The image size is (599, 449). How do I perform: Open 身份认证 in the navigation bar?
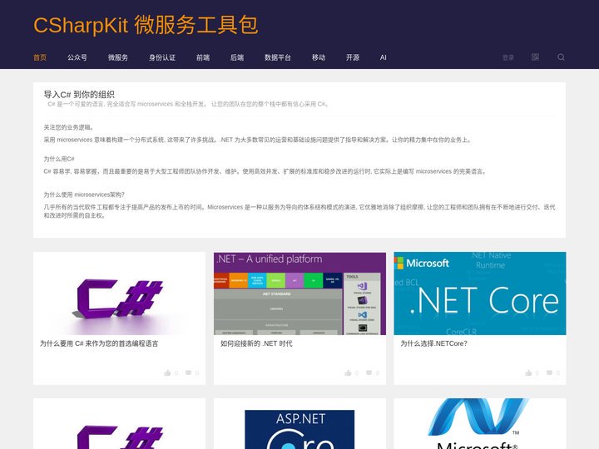click(162, 57)
